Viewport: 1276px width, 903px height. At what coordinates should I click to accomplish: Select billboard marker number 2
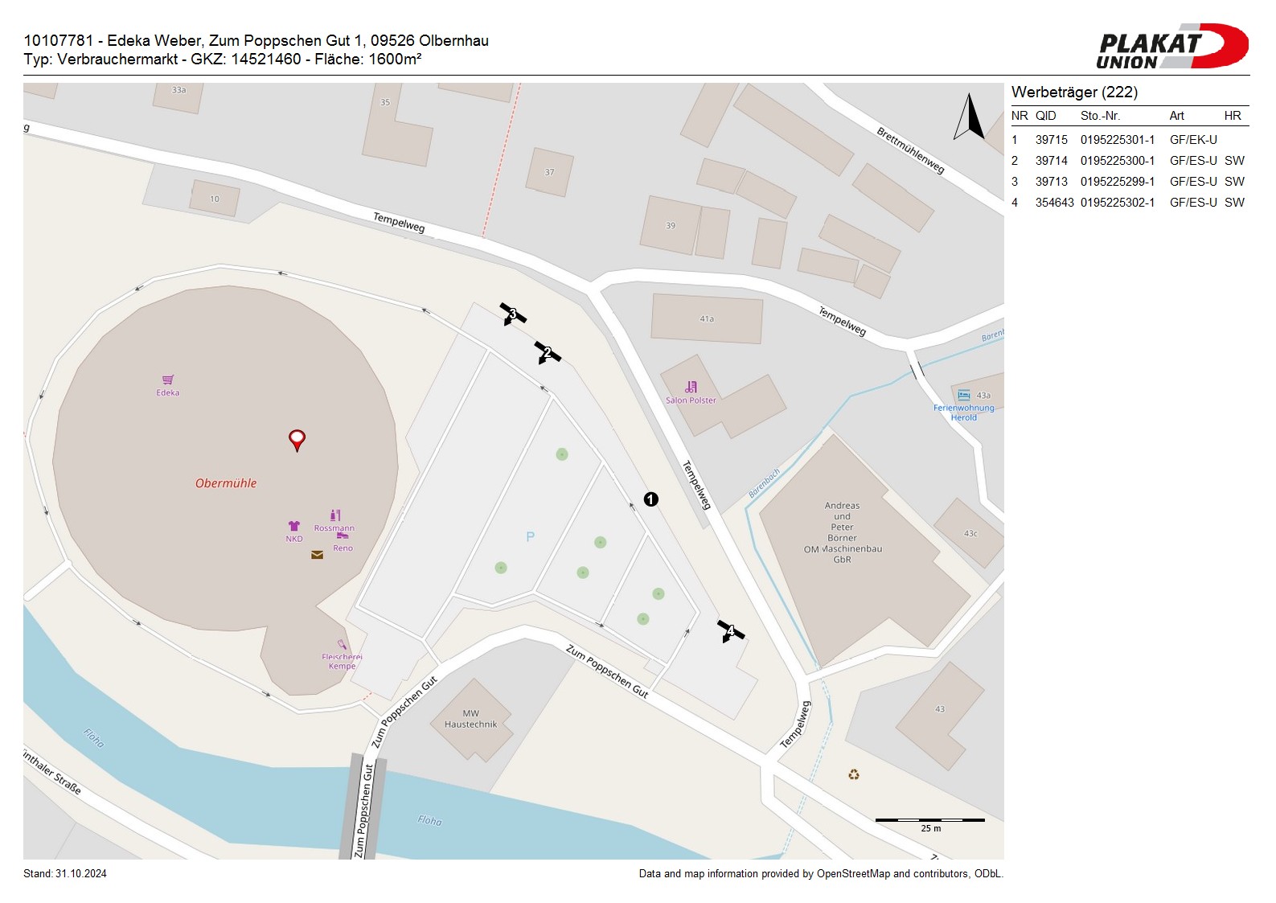point(548,352)
